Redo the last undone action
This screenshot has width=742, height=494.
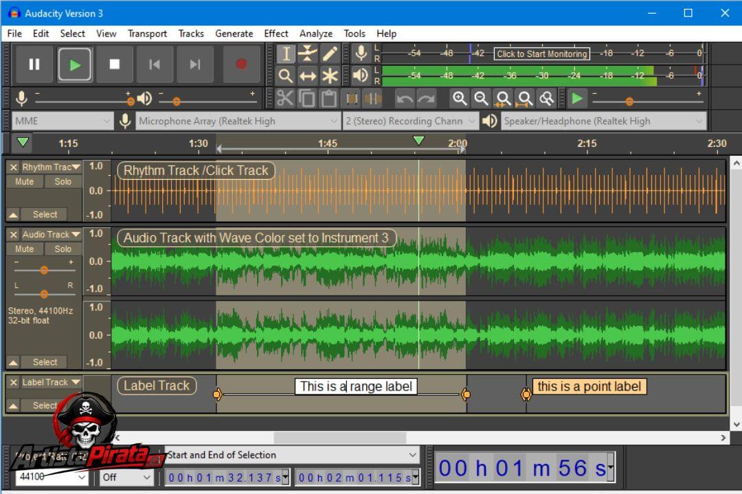pyautogui.click(x=427, y=98)
